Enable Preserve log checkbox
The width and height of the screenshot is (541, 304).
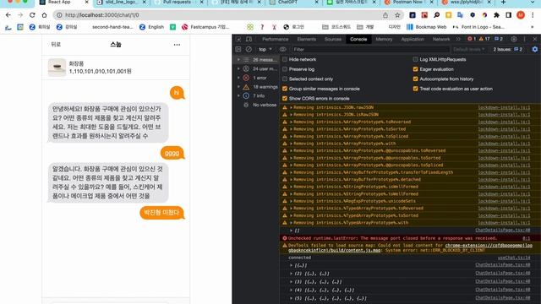285,69
